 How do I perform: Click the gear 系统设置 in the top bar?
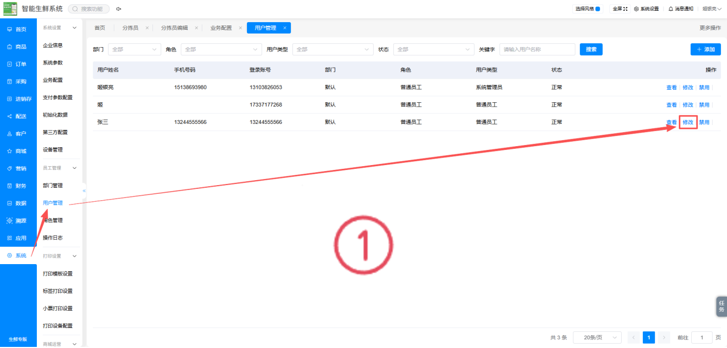point(646,9)
